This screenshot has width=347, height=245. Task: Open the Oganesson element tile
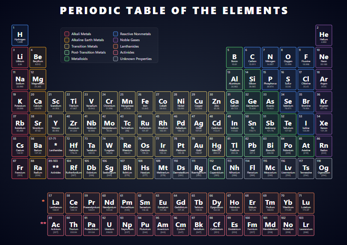pos(324,169)
